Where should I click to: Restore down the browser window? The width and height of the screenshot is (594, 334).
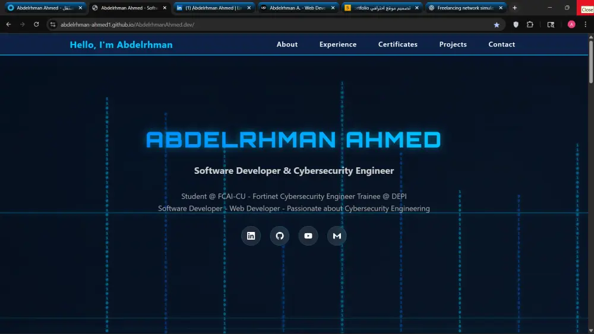(567, 8)
